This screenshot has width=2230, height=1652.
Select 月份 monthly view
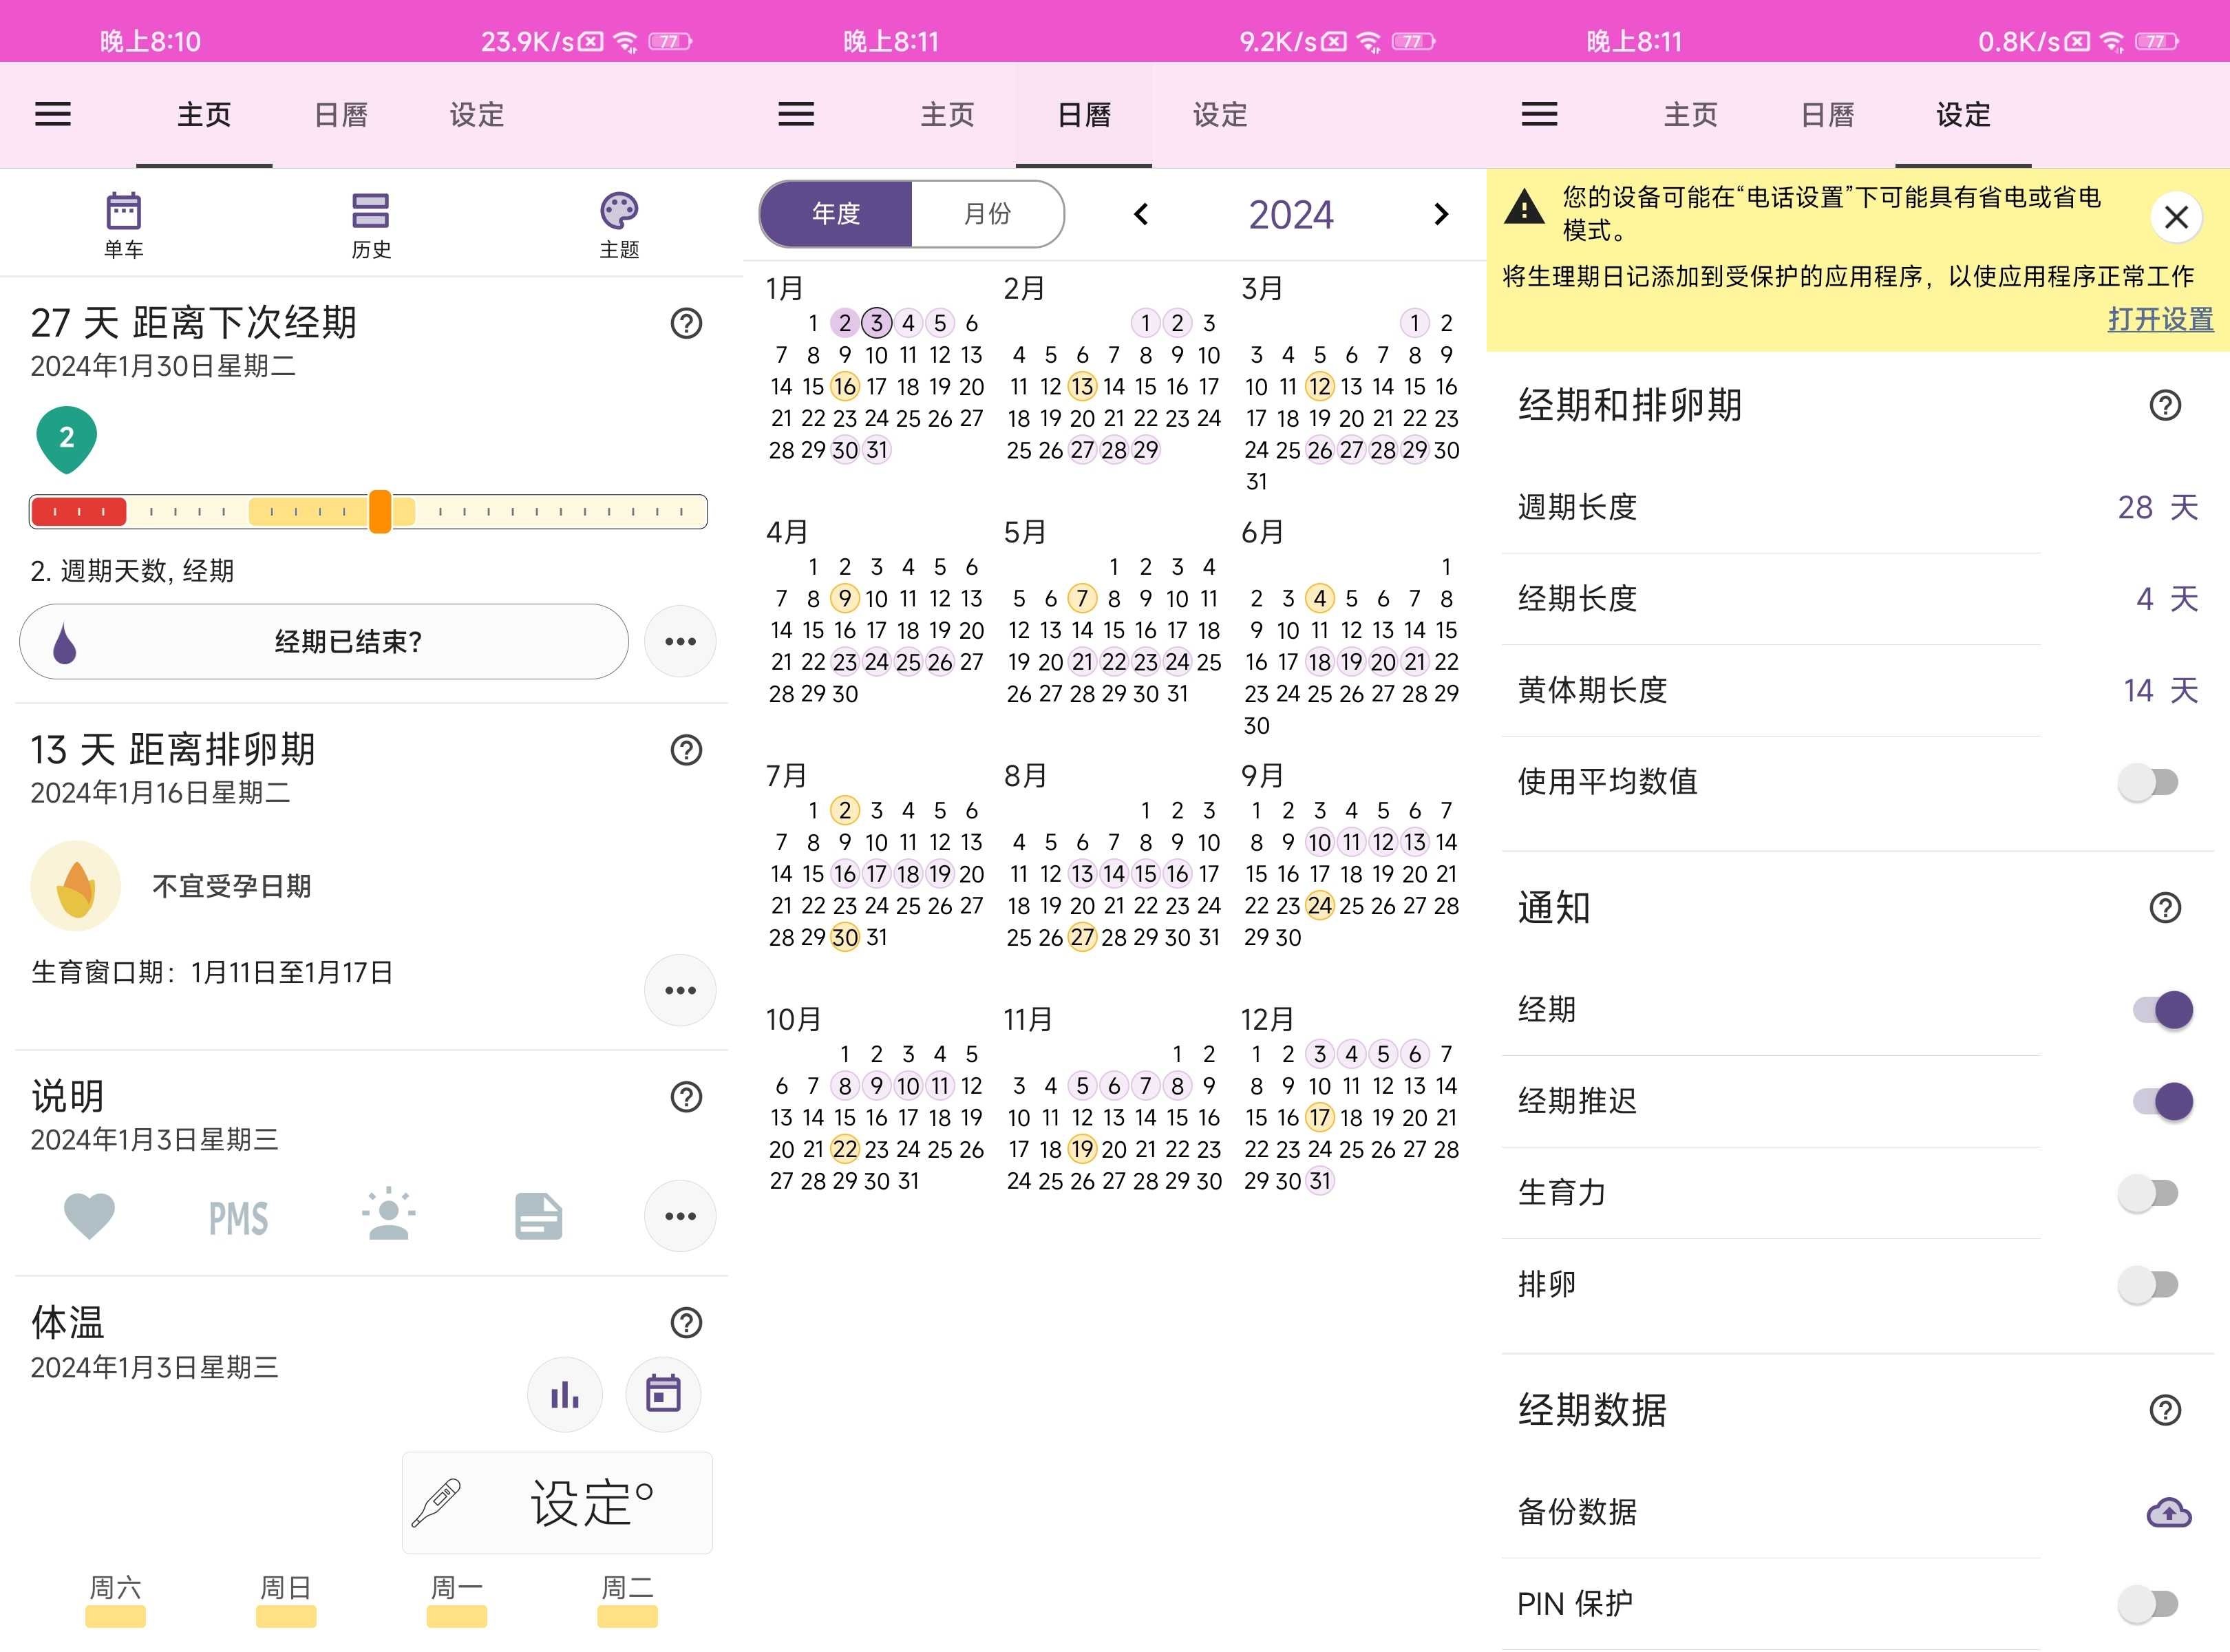(987, 214)
